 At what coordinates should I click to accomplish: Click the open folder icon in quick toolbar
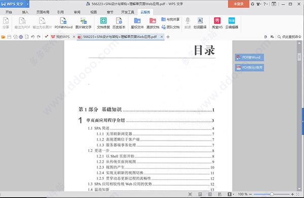[4, 37]
